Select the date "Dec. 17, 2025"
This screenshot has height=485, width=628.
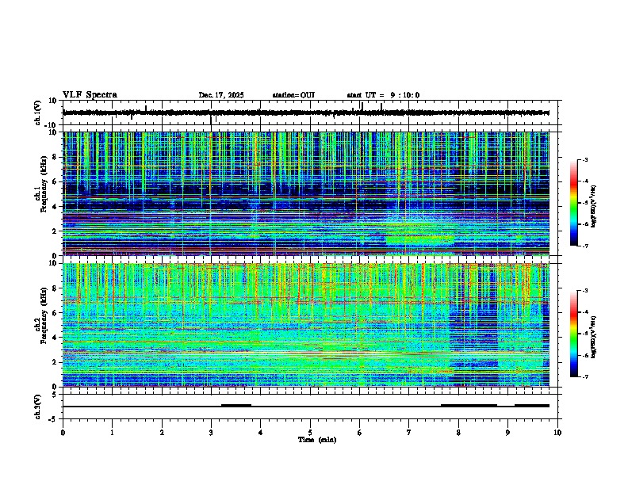(221, 95)
